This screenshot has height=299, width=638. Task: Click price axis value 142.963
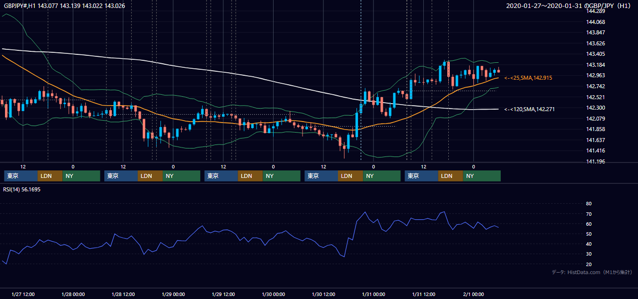[x=596, y=75]
